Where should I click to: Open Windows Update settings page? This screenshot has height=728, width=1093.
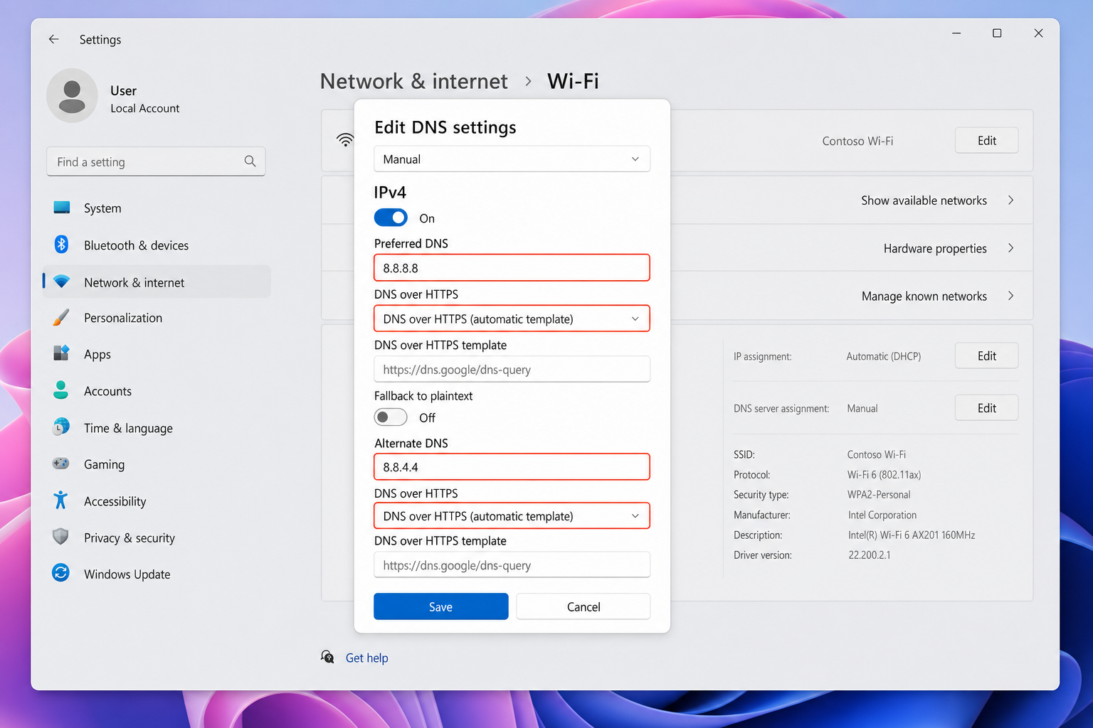[157, 574]
